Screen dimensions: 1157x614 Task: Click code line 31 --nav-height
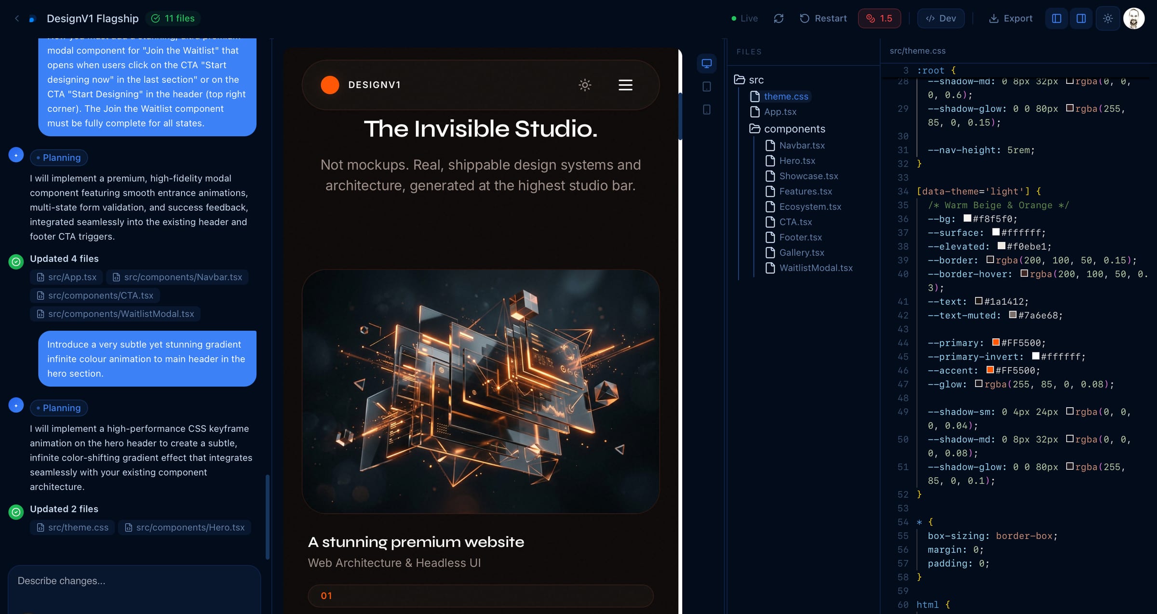click(x=981, y=150)
